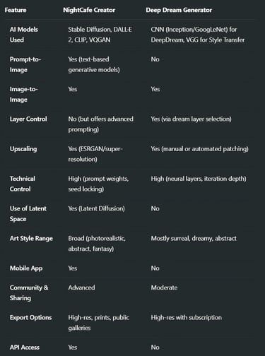Viewport: 265px width, 356px height.
Task: Click the Technical Control row label
Action: (23, 184)
